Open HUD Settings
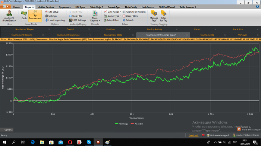Image resolution: width=261 pixels, height=146 pixels. [78, 20]
